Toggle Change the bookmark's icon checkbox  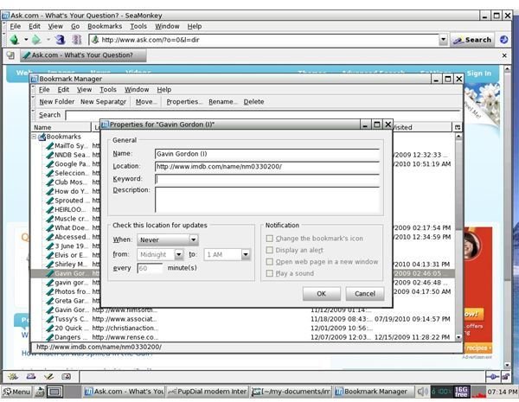pyautogui.click(x=270, y=239)
